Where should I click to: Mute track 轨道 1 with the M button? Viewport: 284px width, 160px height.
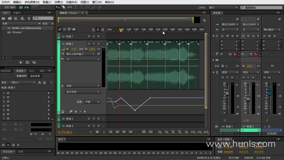(89, 36)
